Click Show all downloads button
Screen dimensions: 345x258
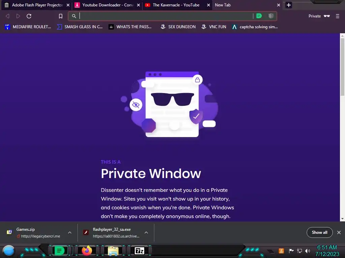pyautogui.click(x=319, y=232)
